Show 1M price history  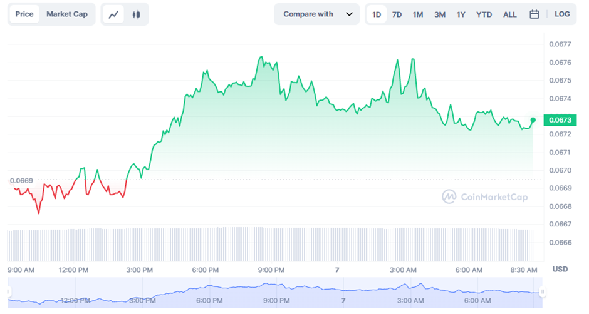point(418,14)
